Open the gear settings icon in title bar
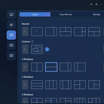 [x=96, y=4]
